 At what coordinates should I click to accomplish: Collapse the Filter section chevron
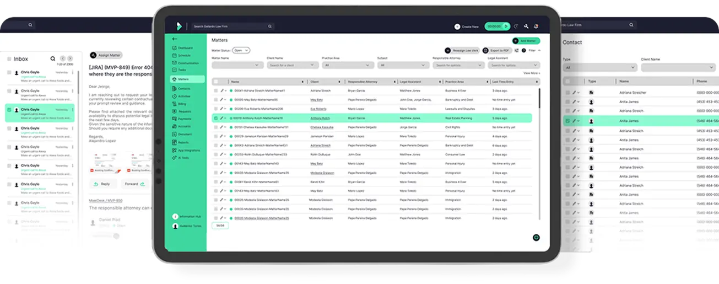(539, 50)
